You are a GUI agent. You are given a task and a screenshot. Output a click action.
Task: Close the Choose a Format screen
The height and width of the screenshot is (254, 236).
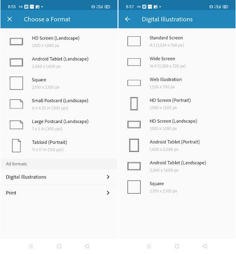(10, 19)
